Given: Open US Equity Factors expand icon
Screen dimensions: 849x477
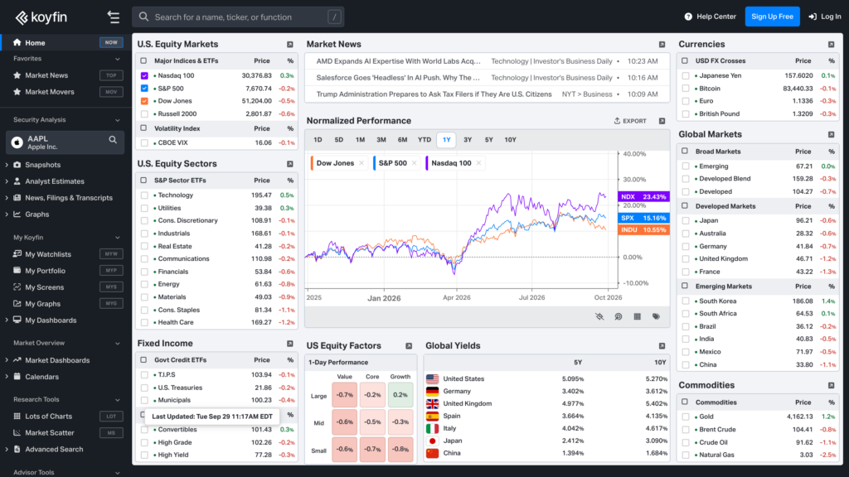Looking at the screenshot, I should click(x=409, y=346).
